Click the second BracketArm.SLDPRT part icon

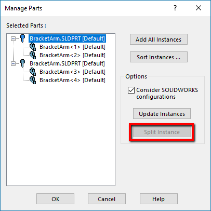(22, 63)
